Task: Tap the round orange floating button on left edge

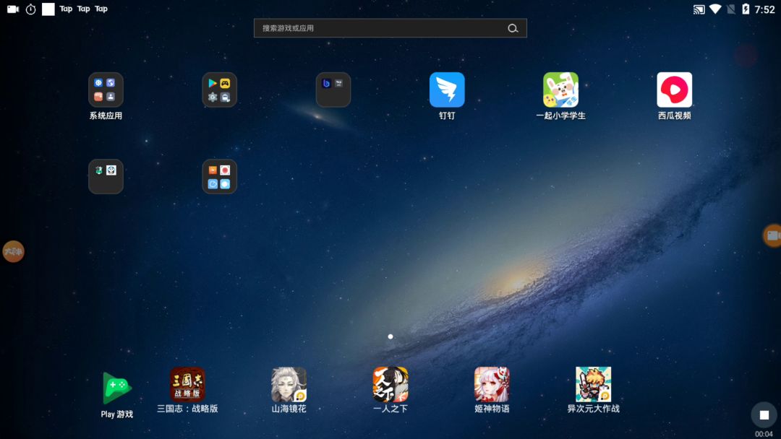Action: point(14,251)
